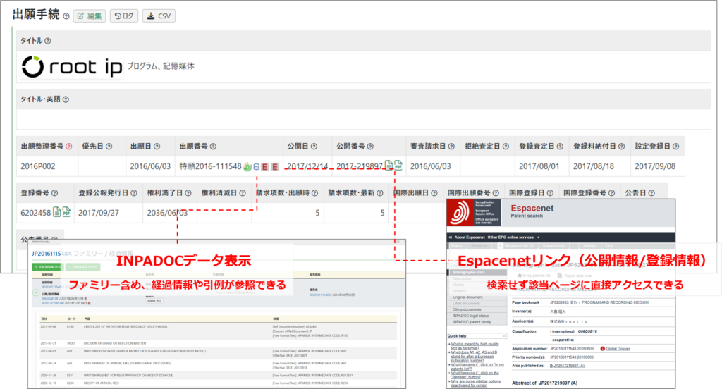Viewport: 722px width, 389px height.
Task: Download data with the CSV button
Action: pos(159,16)
